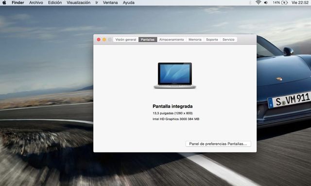Open the Ventana menu
This screenshot has height=186, width=311.
click(110, 2)
